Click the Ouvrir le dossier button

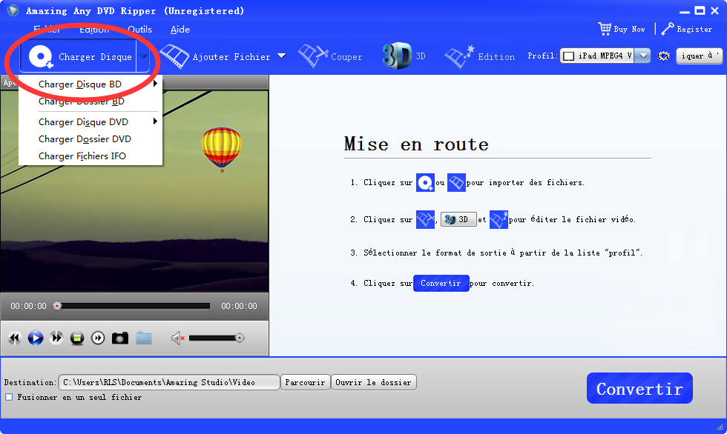coord(373,382)
